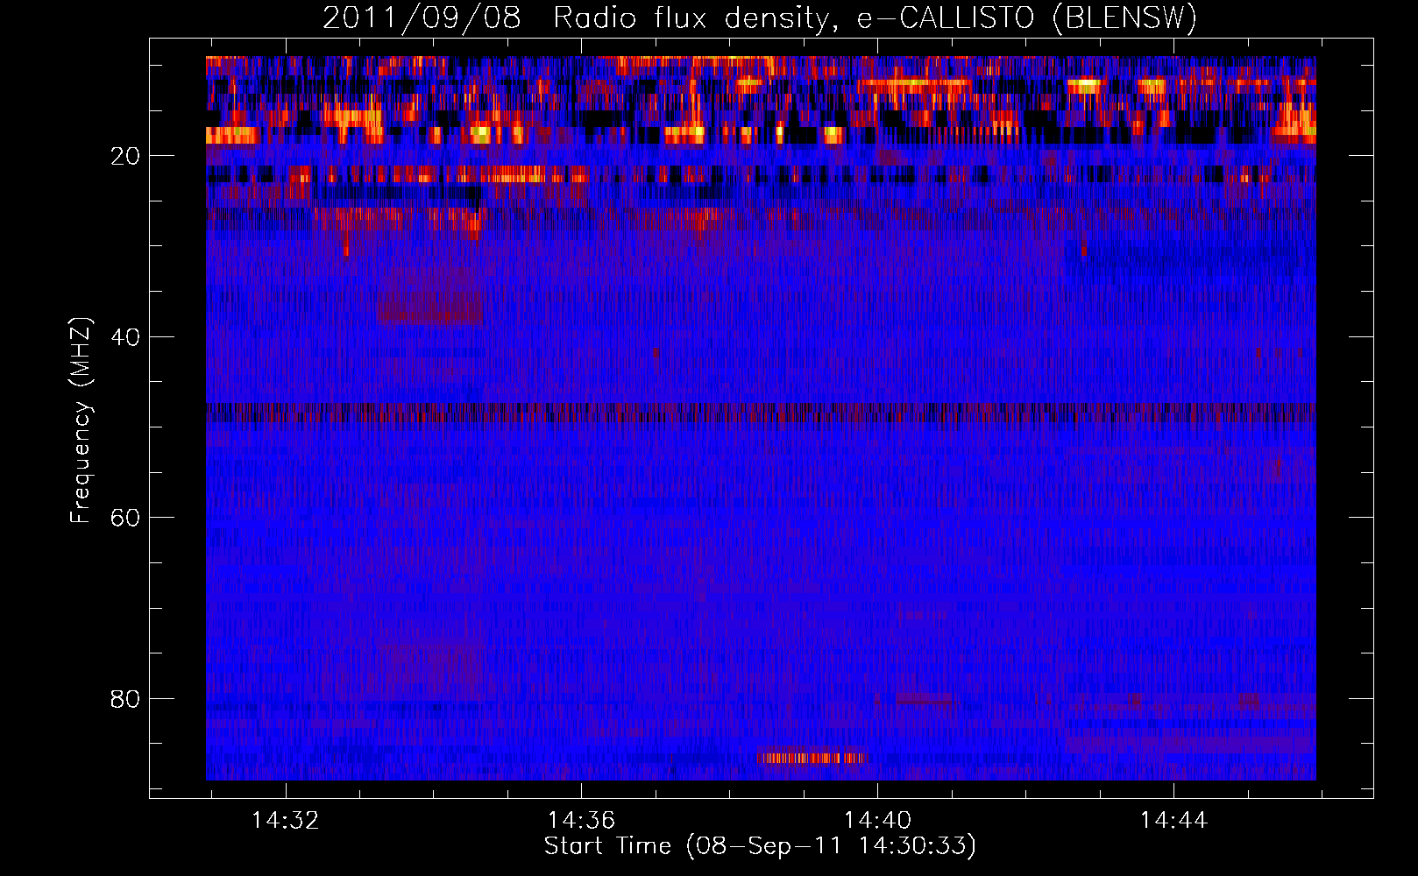
Task: Click the 40 MHz frequency tick label
Action: (125, 337)
